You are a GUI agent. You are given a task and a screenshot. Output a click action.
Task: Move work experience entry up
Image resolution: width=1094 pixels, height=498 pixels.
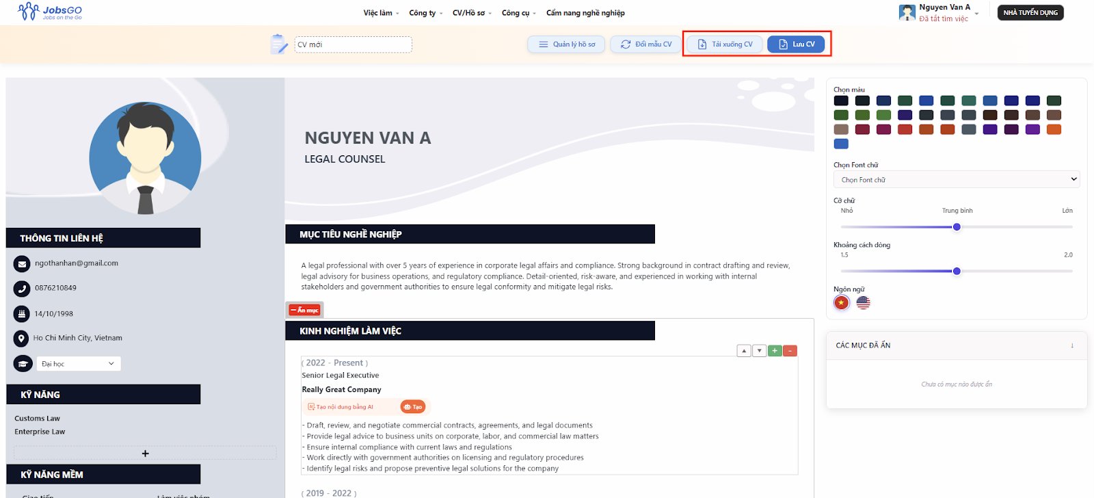coord(744,351)
